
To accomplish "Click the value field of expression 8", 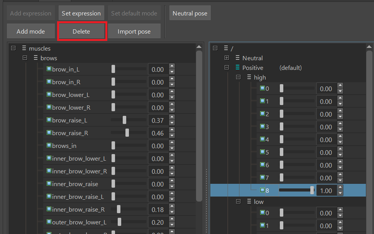I will pos(326,191).
